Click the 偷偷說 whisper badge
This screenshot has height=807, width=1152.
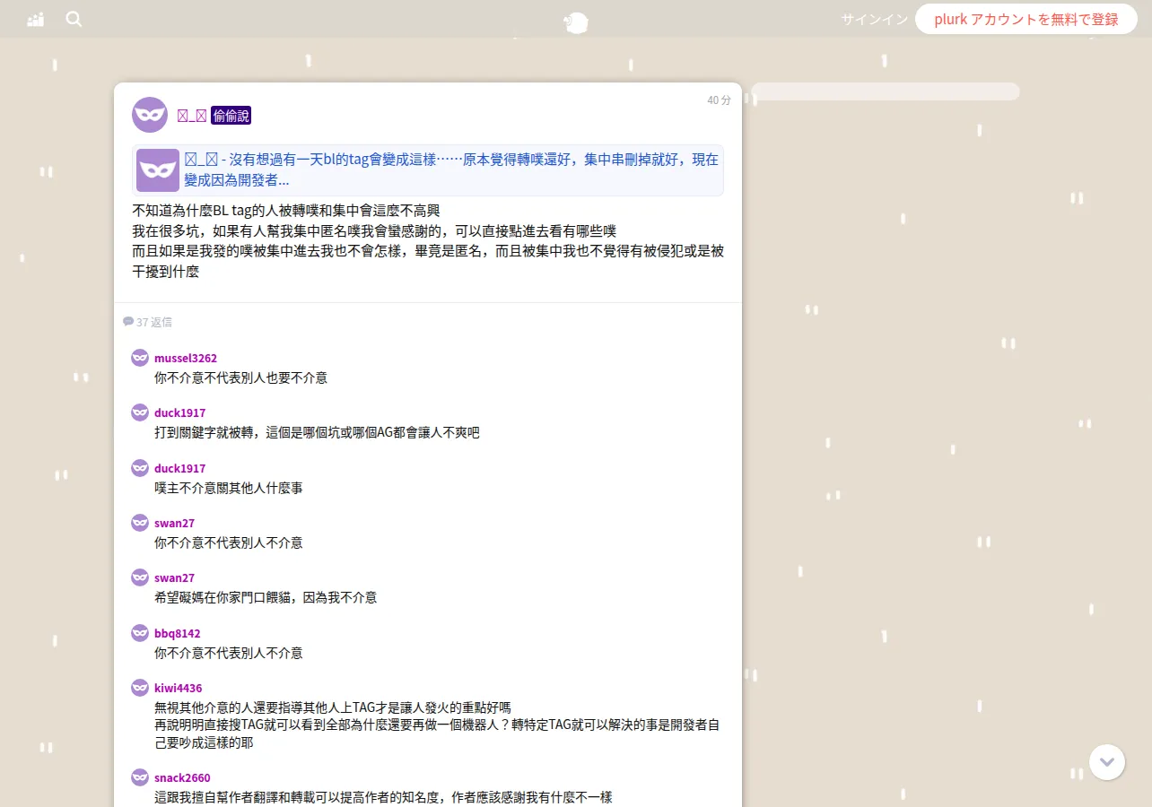[231, 115]
